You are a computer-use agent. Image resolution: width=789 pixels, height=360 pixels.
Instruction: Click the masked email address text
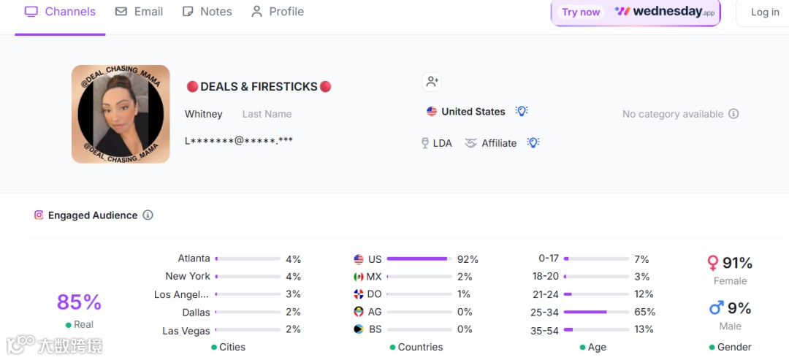[x=239, y=141]
